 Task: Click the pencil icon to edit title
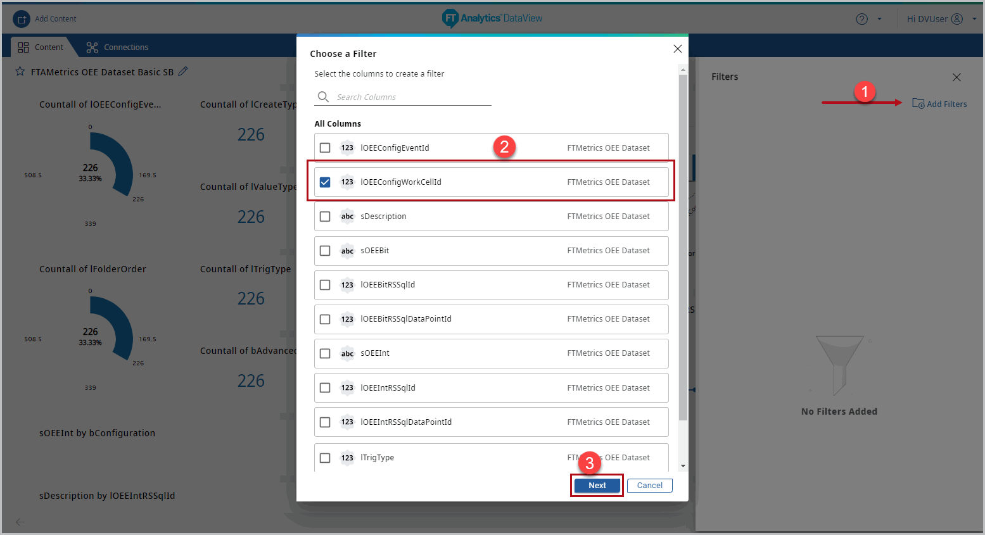tap(183, 72)
